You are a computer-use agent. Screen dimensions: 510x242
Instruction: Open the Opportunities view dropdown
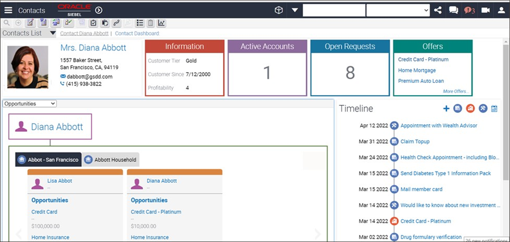click(30, 104)
